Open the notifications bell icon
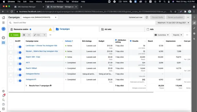 click(3, 96)
